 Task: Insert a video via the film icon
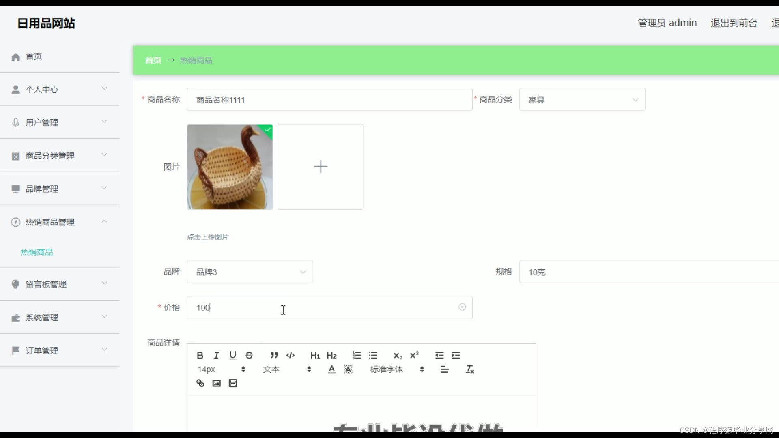[x=233, y=383]
